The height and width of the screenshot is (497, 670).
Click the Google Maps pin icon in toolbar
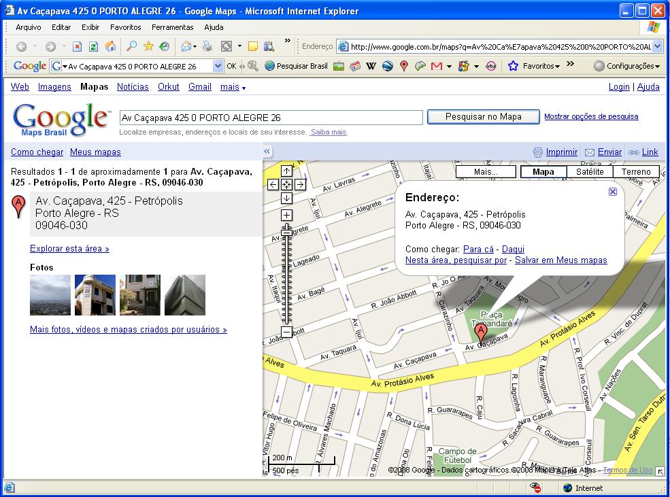pyautogui.click(x=404, y=66)
